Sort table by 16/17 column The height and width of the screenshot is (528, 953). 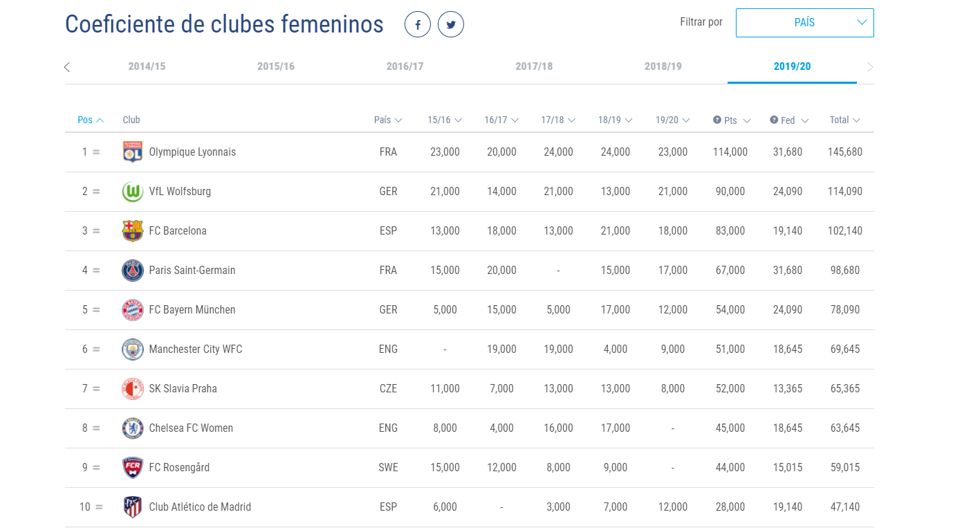pos(501,120)
